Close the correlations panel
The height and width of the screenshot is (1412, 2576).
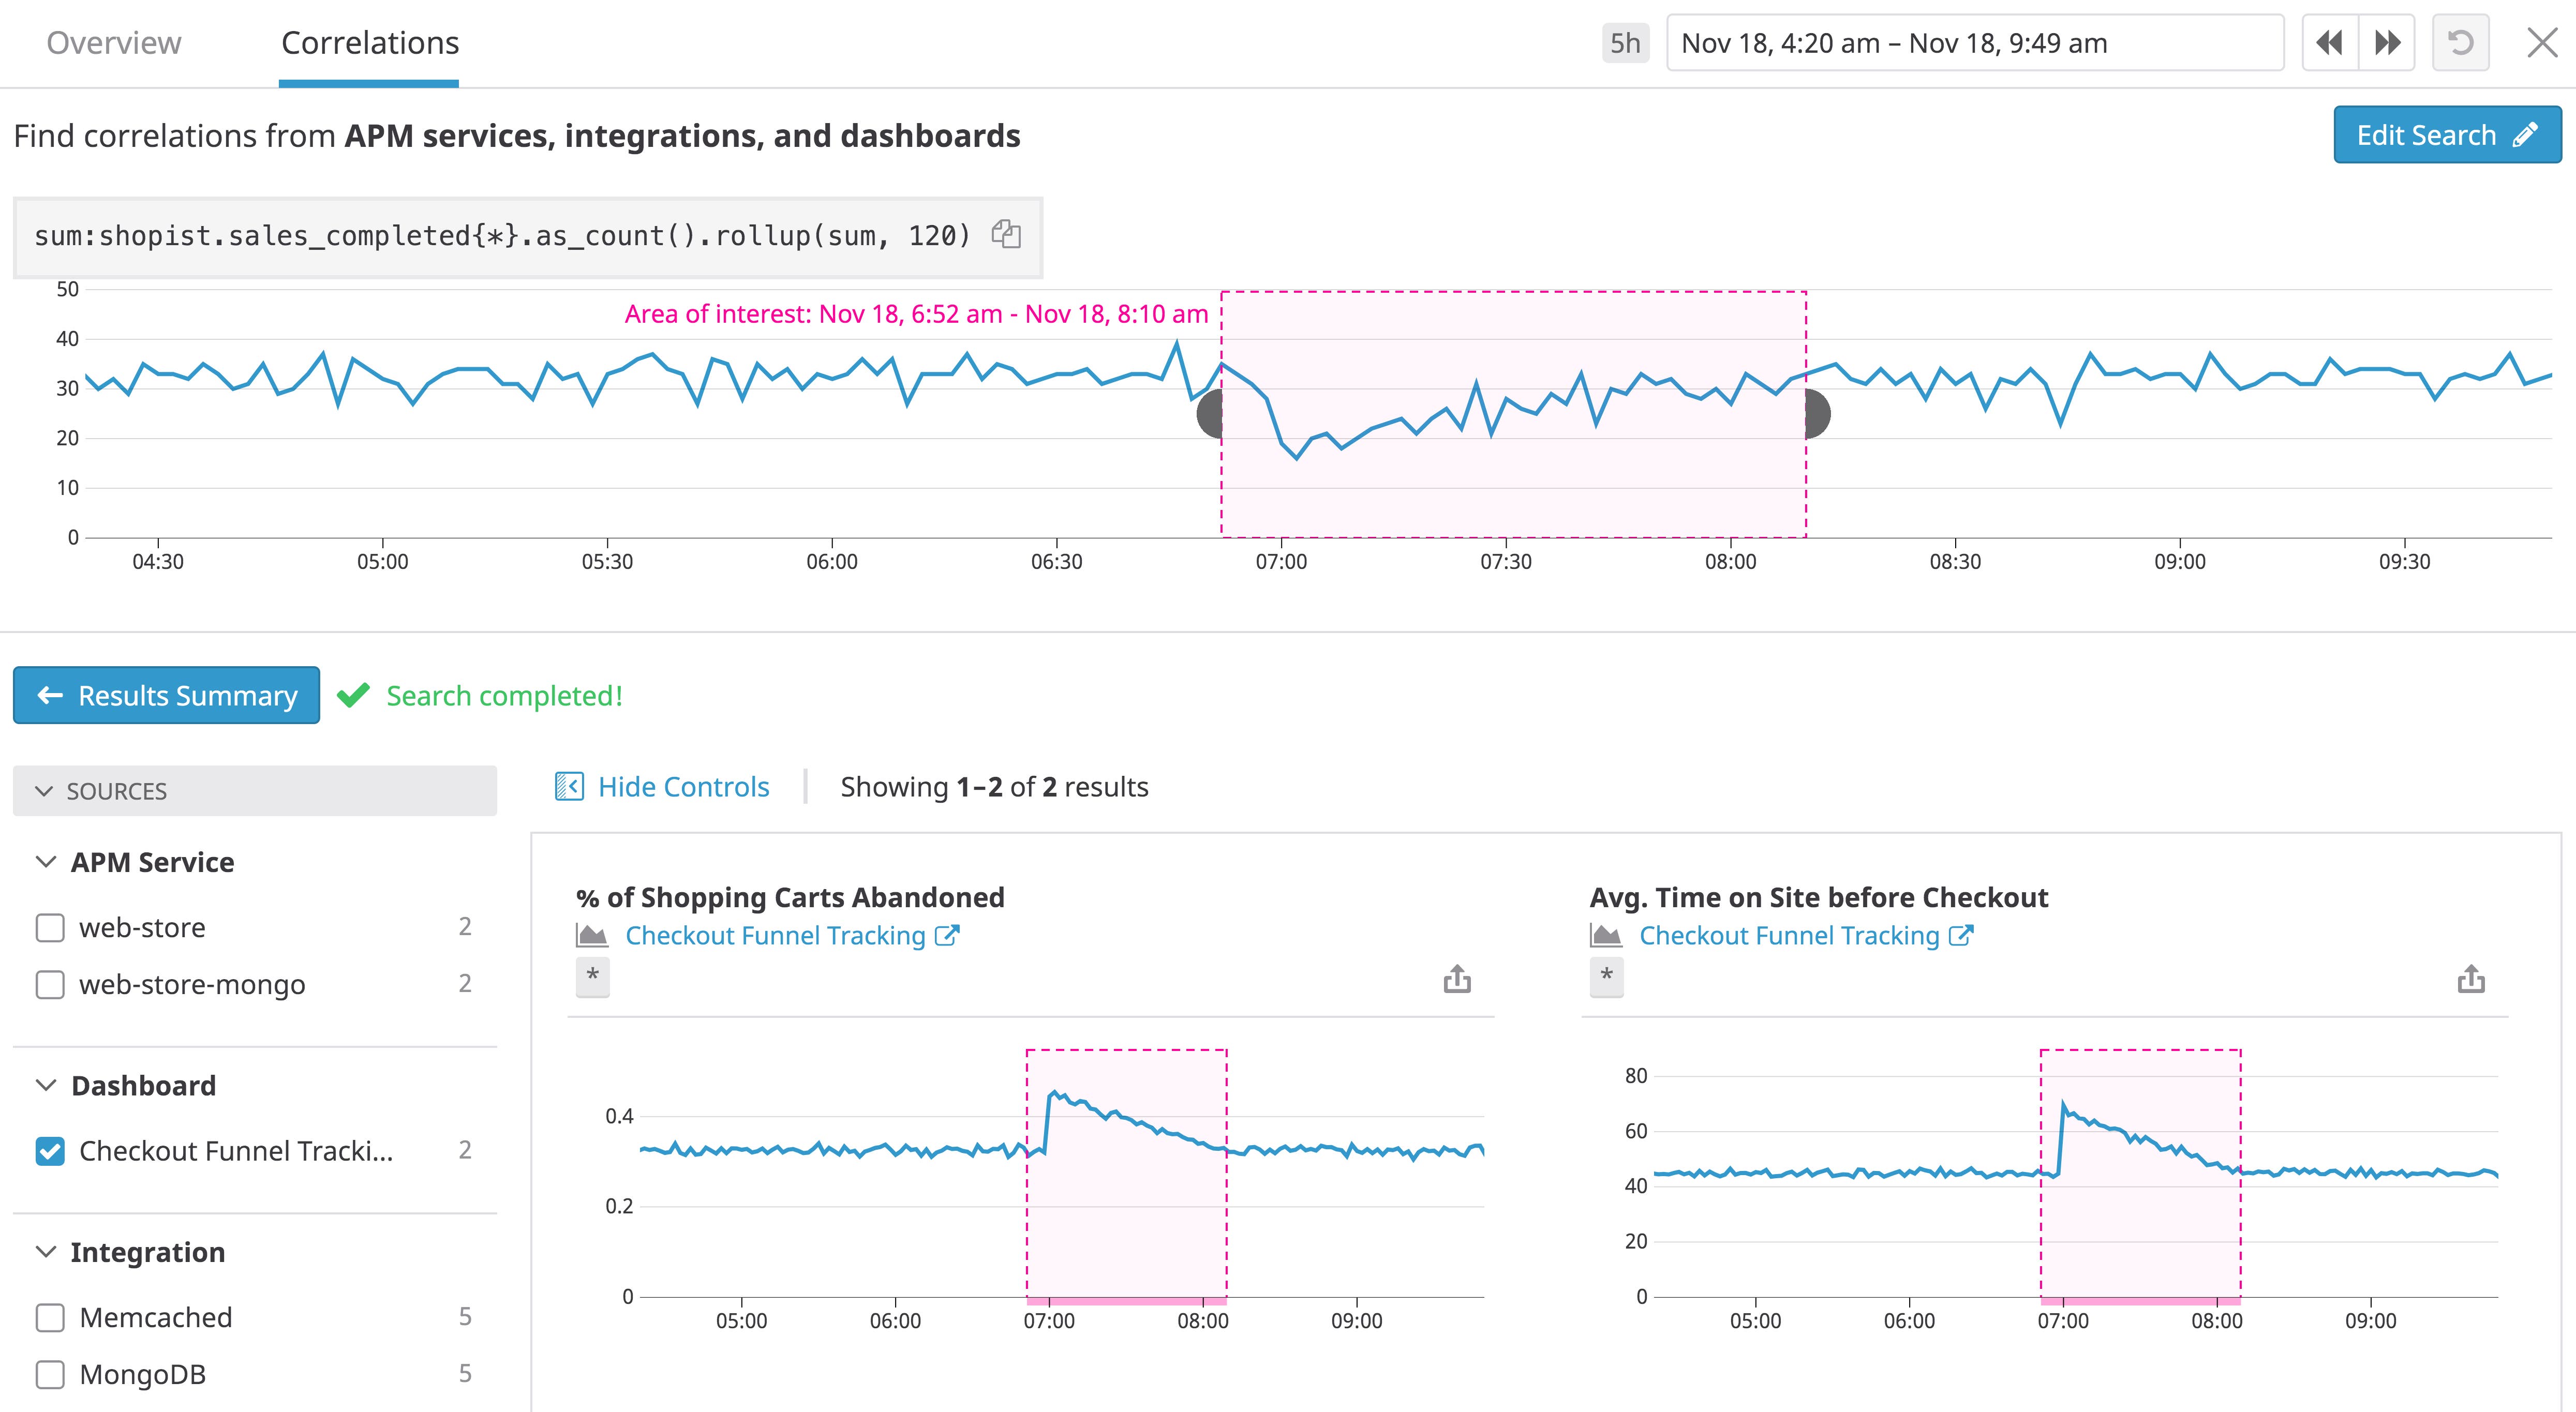tap(2542, 43)
